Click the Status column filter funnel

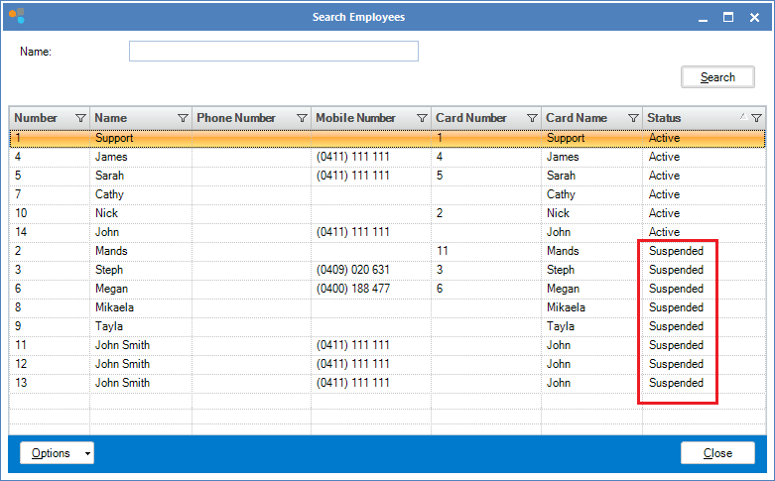[756, 118]
